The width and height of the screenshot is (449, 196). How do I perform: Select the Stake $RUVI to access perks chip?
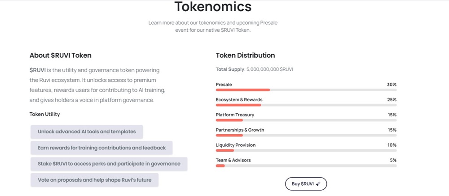tap(109, 164)
